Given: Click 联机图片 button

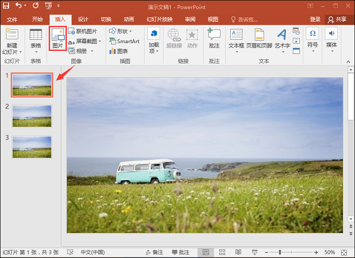Looking at the screenshot, I should tap(83, 31).
